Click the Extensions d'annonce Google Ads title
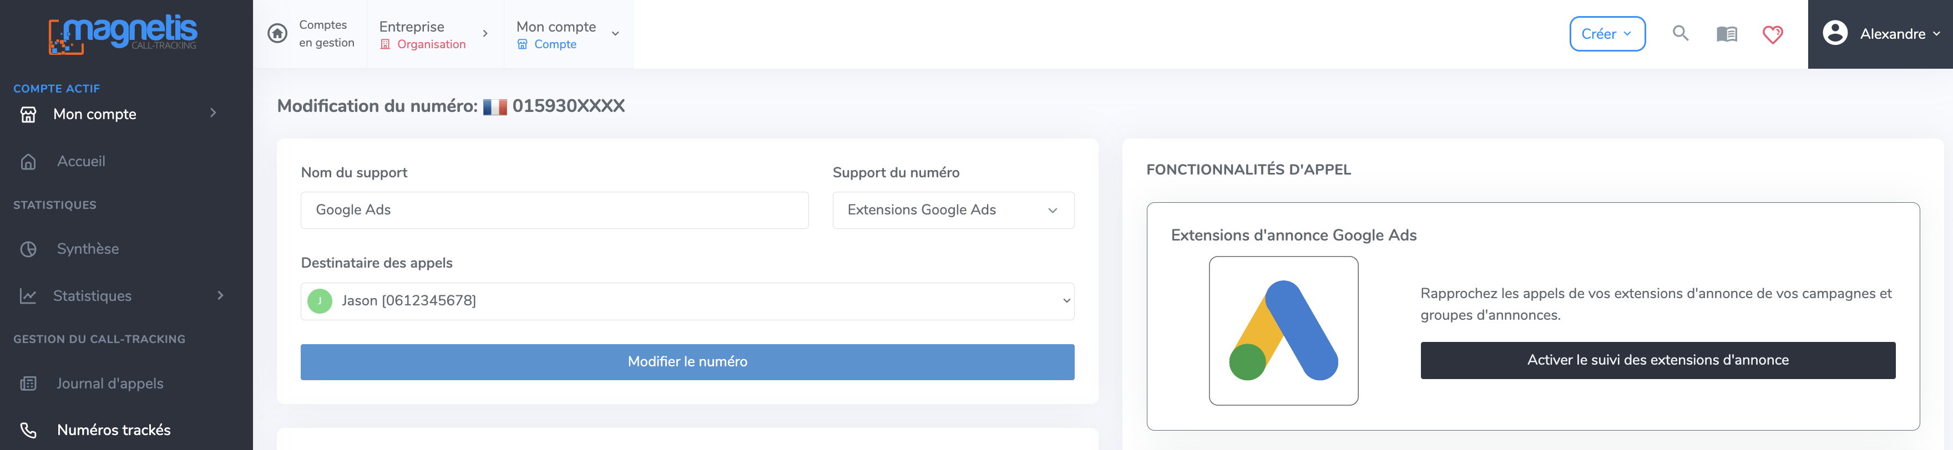This screenshot has height=450, width=1953. click(x=1293, y=236)
